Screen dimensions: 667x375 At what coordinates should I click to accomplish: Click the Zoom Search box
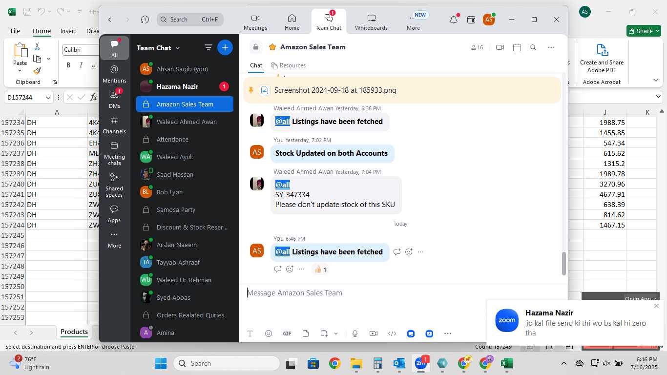point(190,20)
